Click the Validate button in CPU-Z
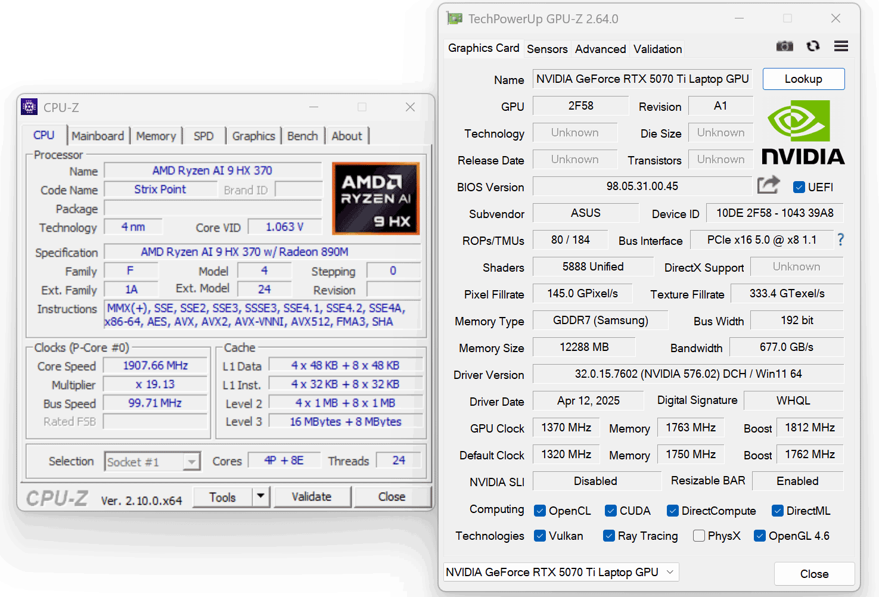 coord(312,496)
